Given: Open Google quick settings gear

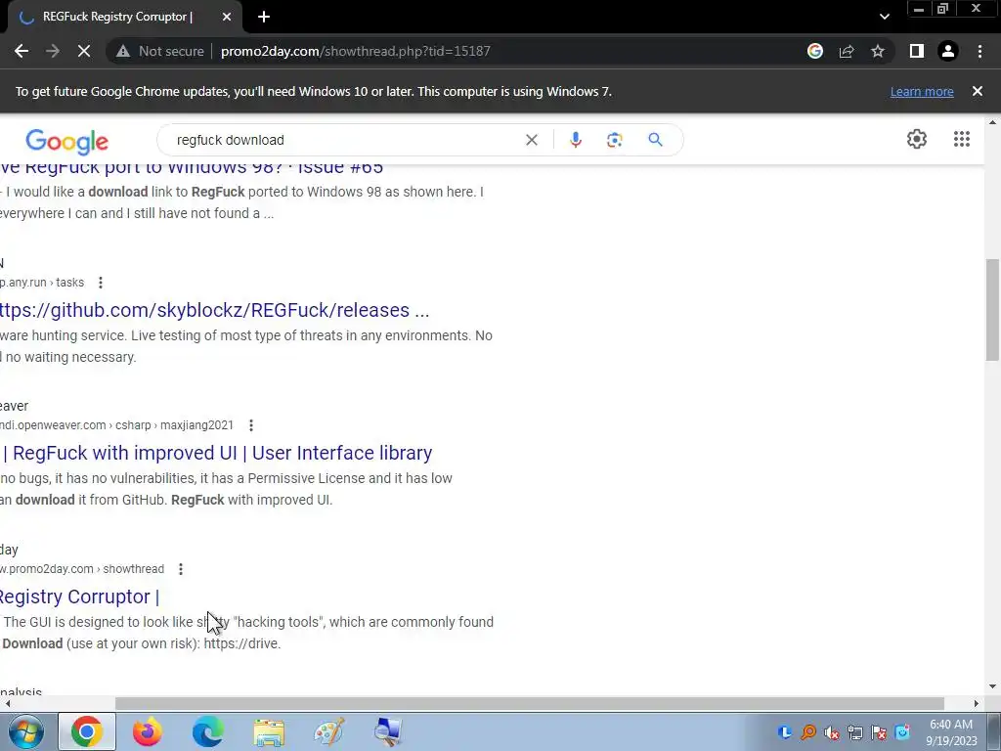Looking at the screenshot, I should tap(917, 139).
